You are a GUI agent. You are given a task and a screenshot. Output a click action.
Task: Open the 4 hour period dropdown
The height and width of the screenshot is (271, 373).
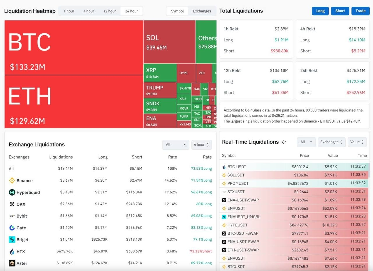pyautogui.click(x=201, y=145)
